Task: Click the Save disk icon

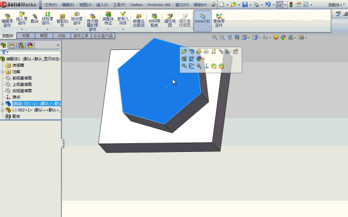Action: click(x=245, y=4)
